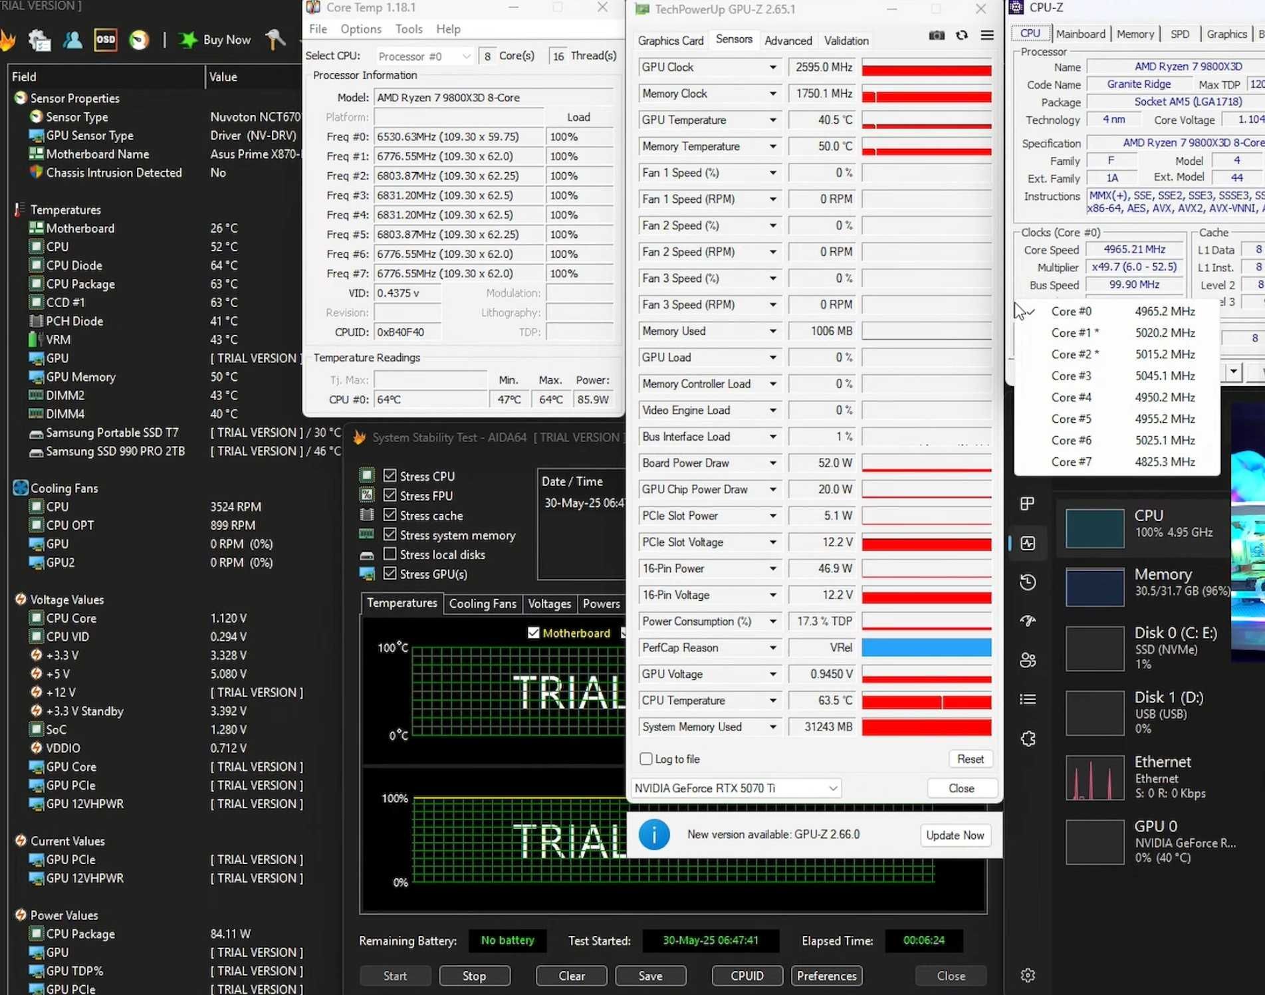Switch to CPU-Z Mainboard tab
Image resolution: width=1265 pixels, height=995 pixels.
1080,34
